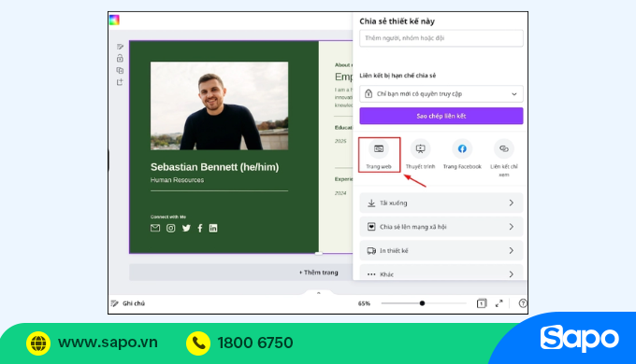Select the Trang Facebook sharing option
The height and width of the screenshot is (364, 636).
point(462,155)
